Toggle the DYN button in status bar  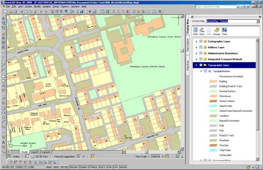(109, 167)
